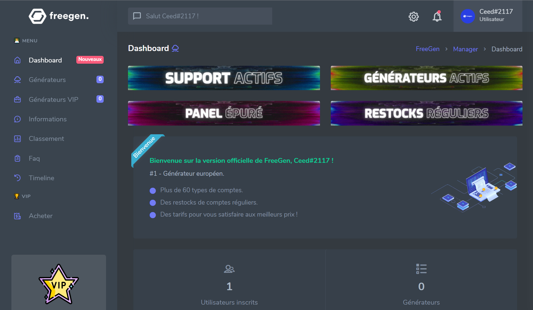This screenshot has width=533, height=310.
Task: Click the Générateurs sidebar icon
Action: [x=17, y=80]
